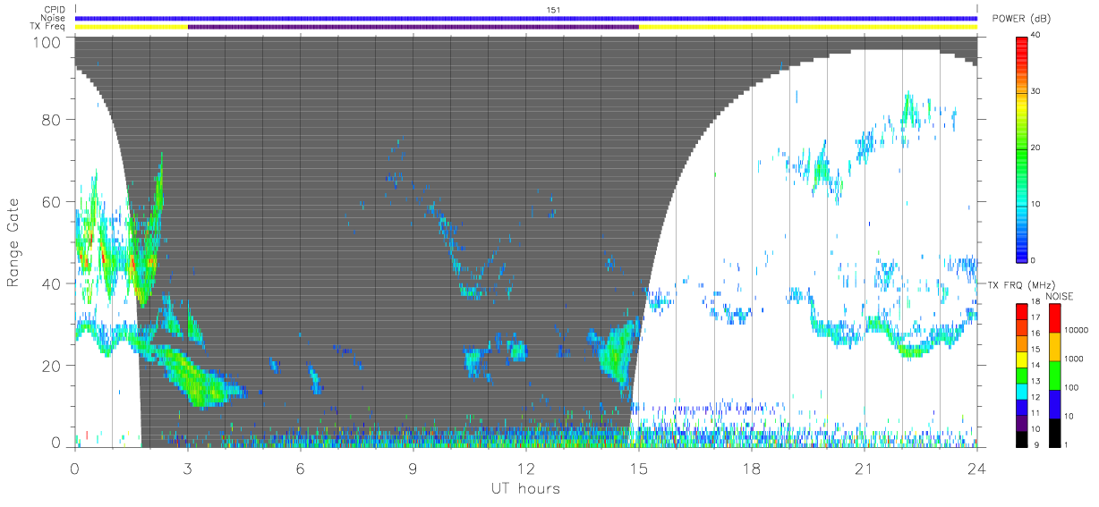
Task: Click the 3 tick on UT hours axis
Action: 188,468
